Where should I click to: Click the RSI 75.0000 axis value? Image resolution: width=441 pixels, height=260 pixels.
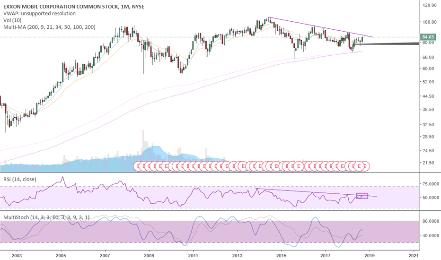tap(431, 184)
